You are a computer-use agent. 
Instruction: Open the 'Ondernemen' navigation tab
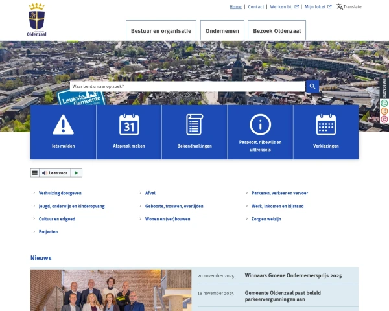pos(222,30)
